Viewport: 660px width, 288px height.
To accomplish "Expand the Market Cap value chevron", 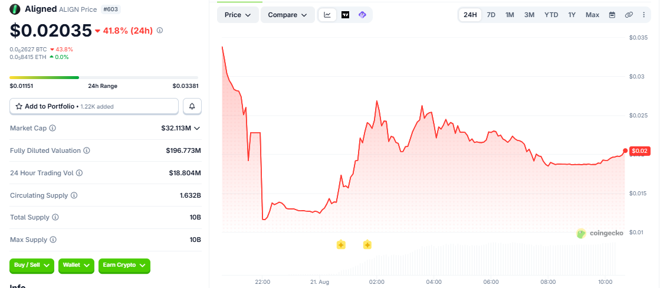I will [x=196, y=128].
